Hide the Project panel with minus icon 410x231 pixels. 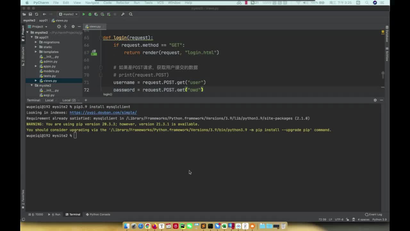click(79, 27)
